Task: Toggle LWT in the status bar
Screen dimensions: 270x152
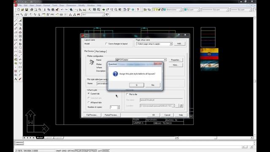Action: (100, 151)
